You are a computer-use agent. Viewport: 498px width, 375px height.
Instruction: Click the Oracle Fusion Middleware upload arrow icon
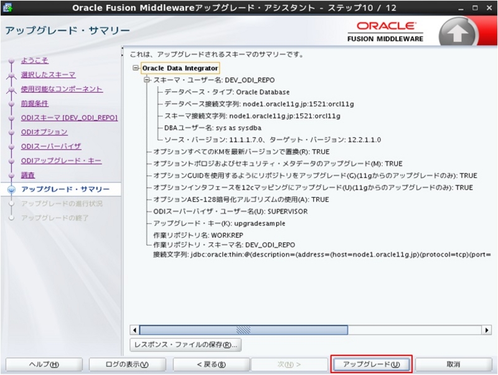click(x=457, y=34)
